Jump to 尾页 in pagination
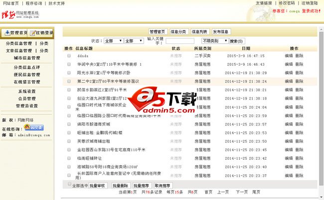This screenshot has height=200, width=324. tap(256, 192)
